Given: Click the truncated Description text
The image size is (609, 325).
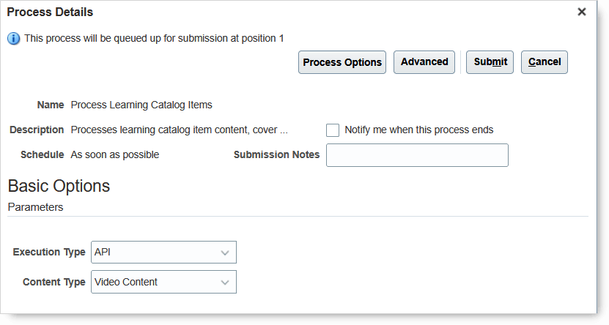Looking at the screenshot, I should (x=179, y=130).
